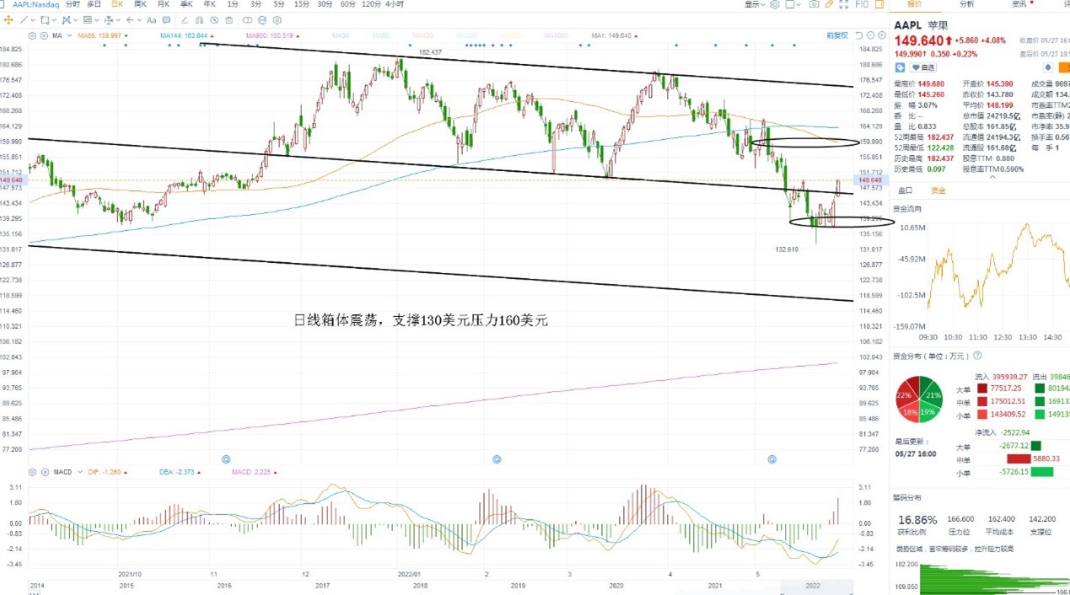Click the blue tag icon under price
This screenshot has width=1070, height=595.
point(900,67)
